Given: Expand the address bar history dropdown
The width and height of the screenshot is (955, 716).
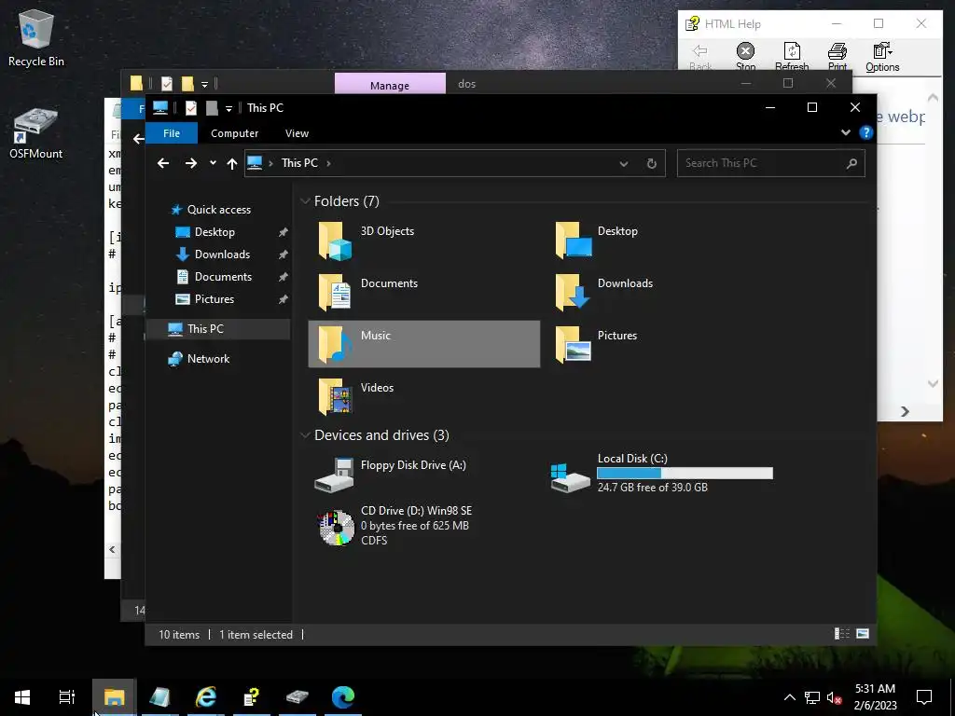Looking at the screenshot, I should (x=624, y=163).
